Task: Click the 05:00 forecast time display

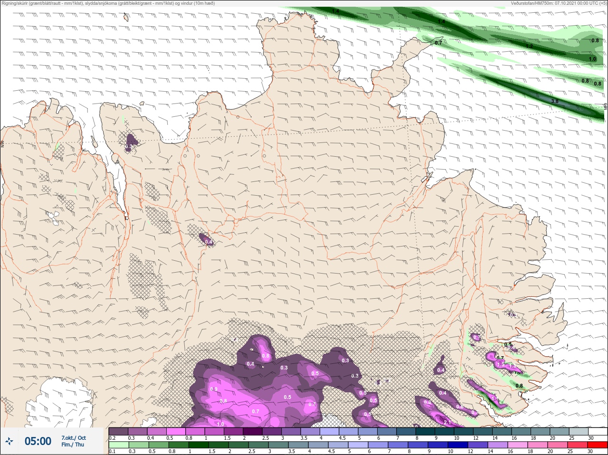Action: [38, 441]
